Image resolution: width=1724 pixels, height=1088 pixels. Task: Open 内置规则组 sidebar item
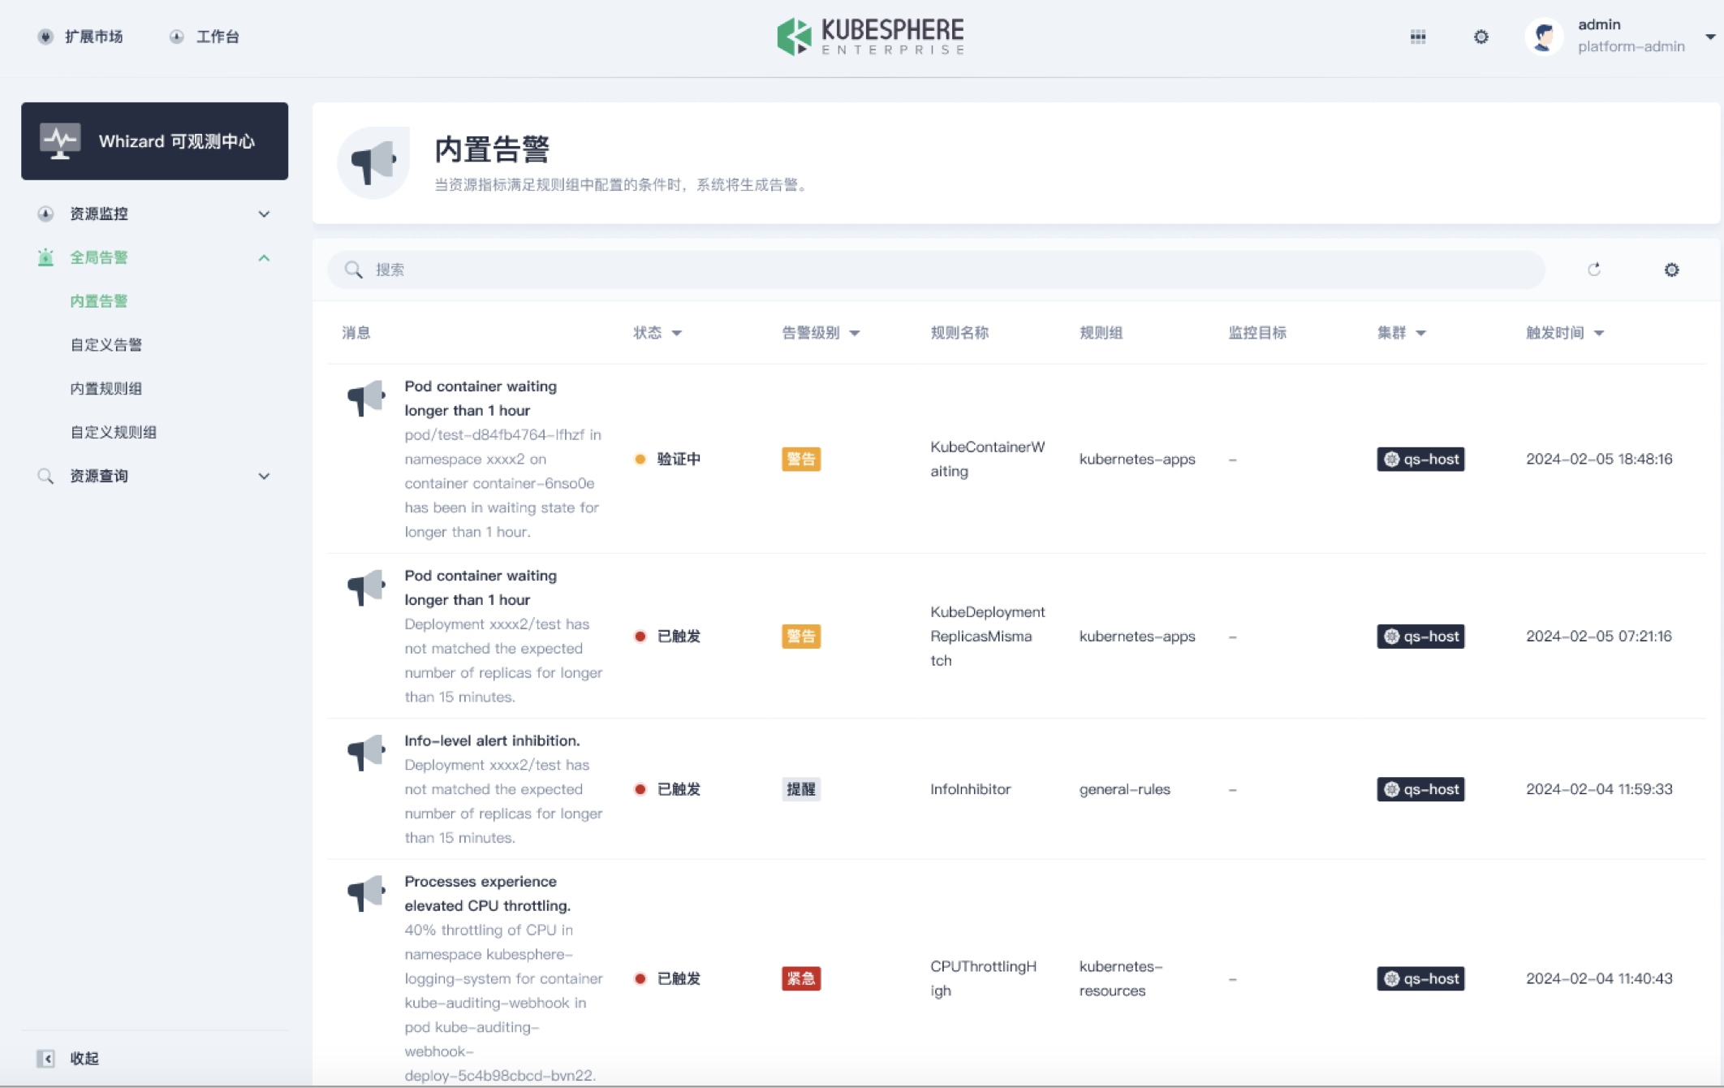(x=106, y=388)
